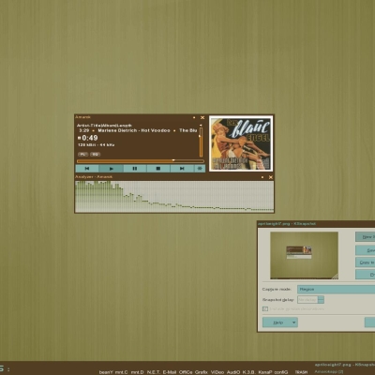Open the confiG panel menu
The image size is (375, 375).
pyautogui.click(x=281, y=372)
